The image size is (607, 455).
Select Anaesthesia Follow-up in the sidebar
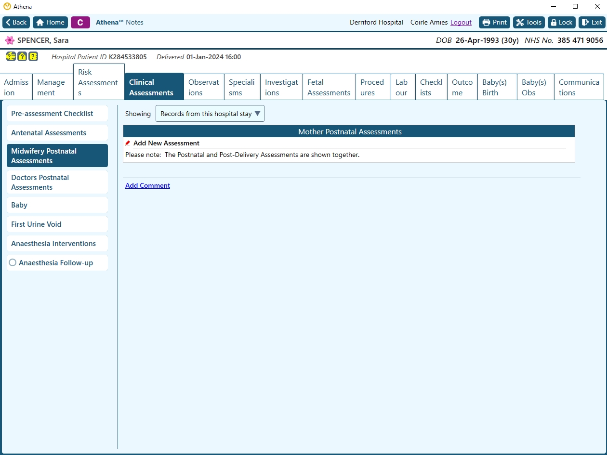(57, 263)
